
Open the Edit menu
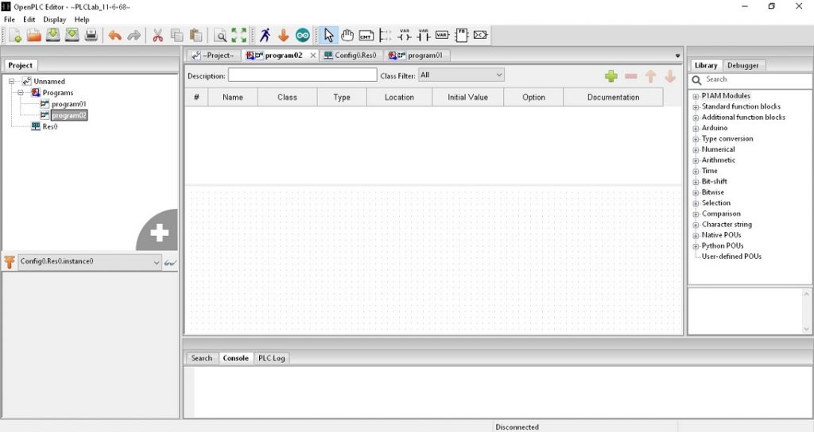tap(29, 19)
